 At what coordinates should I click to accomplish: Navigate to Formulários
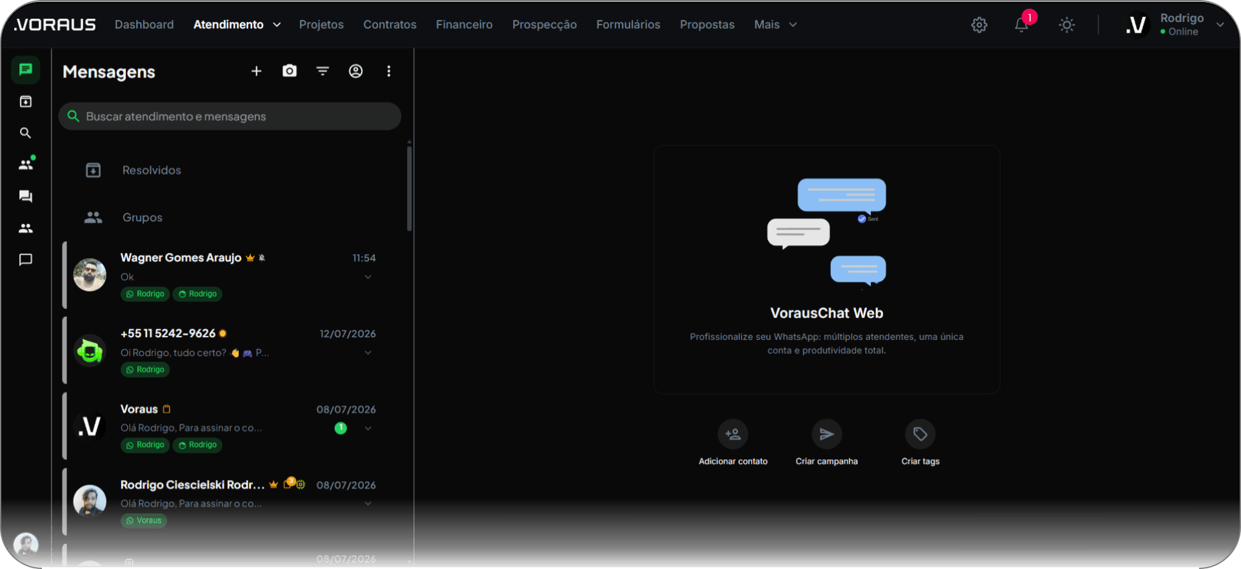tap(628, 25)
